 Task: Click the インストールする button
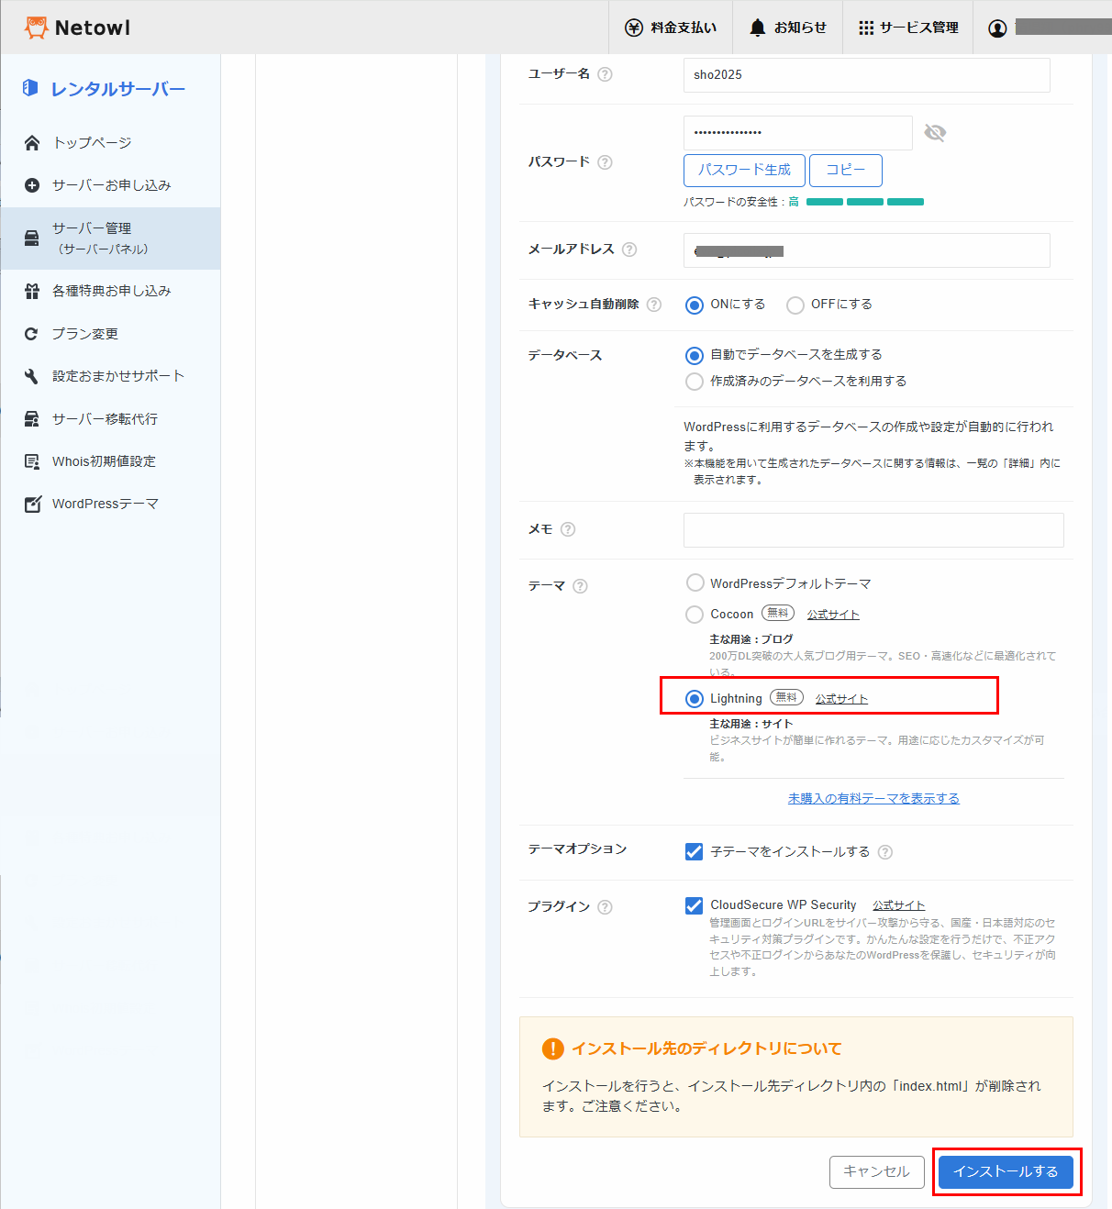1006,1172
